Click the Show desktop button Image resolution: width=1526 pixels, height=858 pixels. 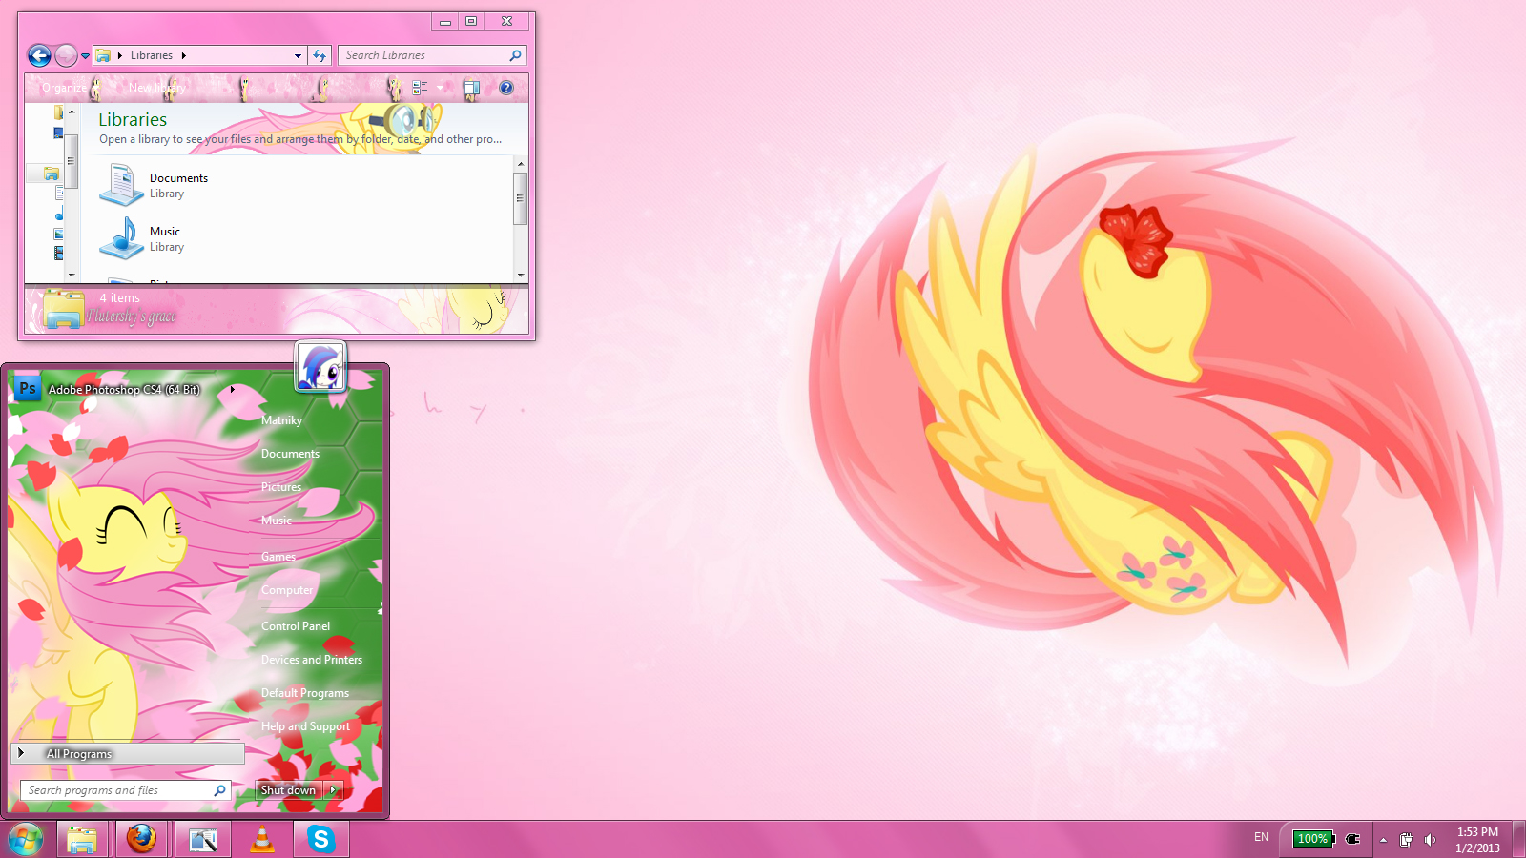click(x=1519, y=840)
